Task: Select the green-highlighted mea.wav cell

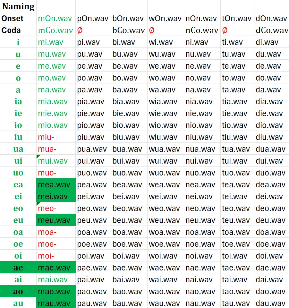Action: coord(56,185)
